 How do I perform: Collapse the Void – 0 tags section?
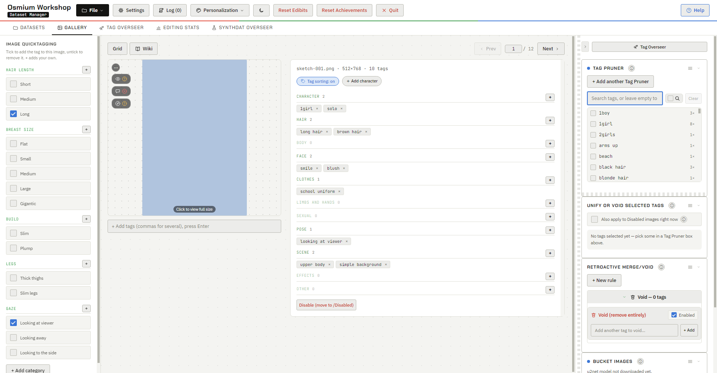644,297
